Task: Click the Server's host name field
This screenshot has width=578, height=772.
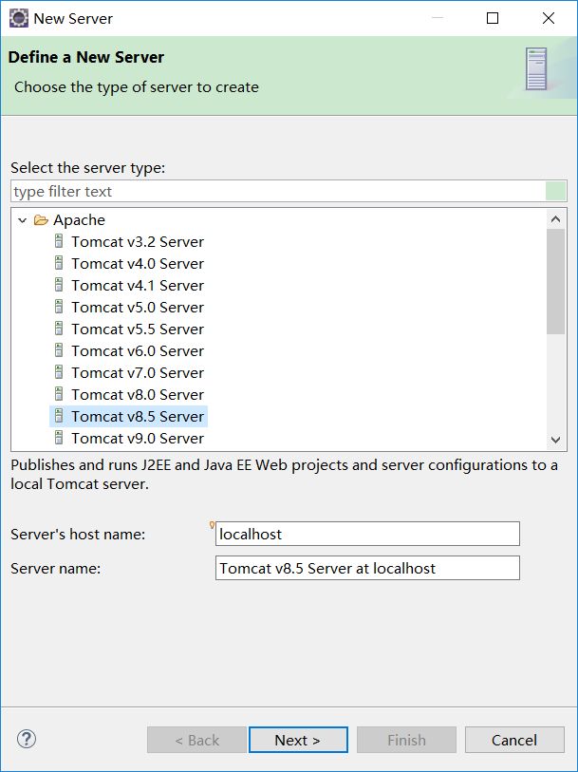Action: tap(367, 534)
